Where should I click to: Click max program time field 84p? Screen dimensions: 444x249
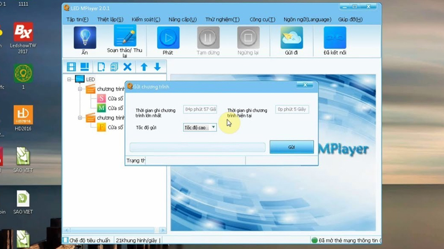200,109
